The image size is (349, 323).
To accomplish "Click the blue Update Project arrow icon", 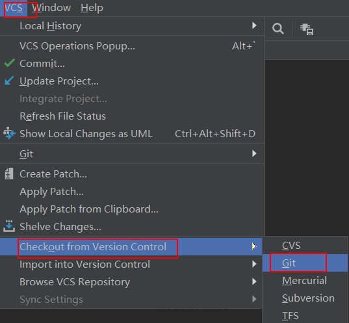I will (9, 81).
